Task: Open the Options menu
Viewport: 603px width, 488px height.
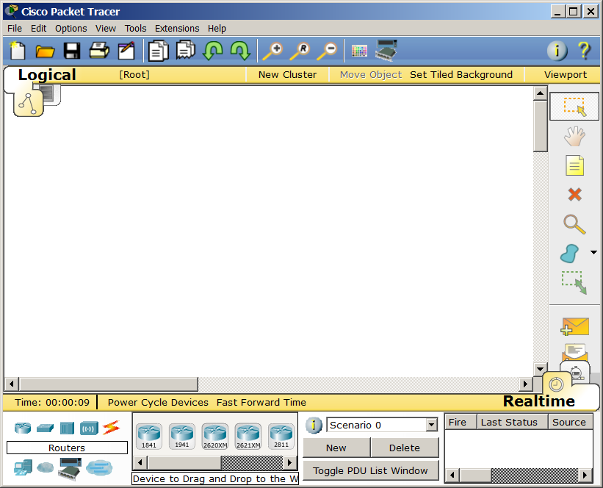Action: pos(71,29)
